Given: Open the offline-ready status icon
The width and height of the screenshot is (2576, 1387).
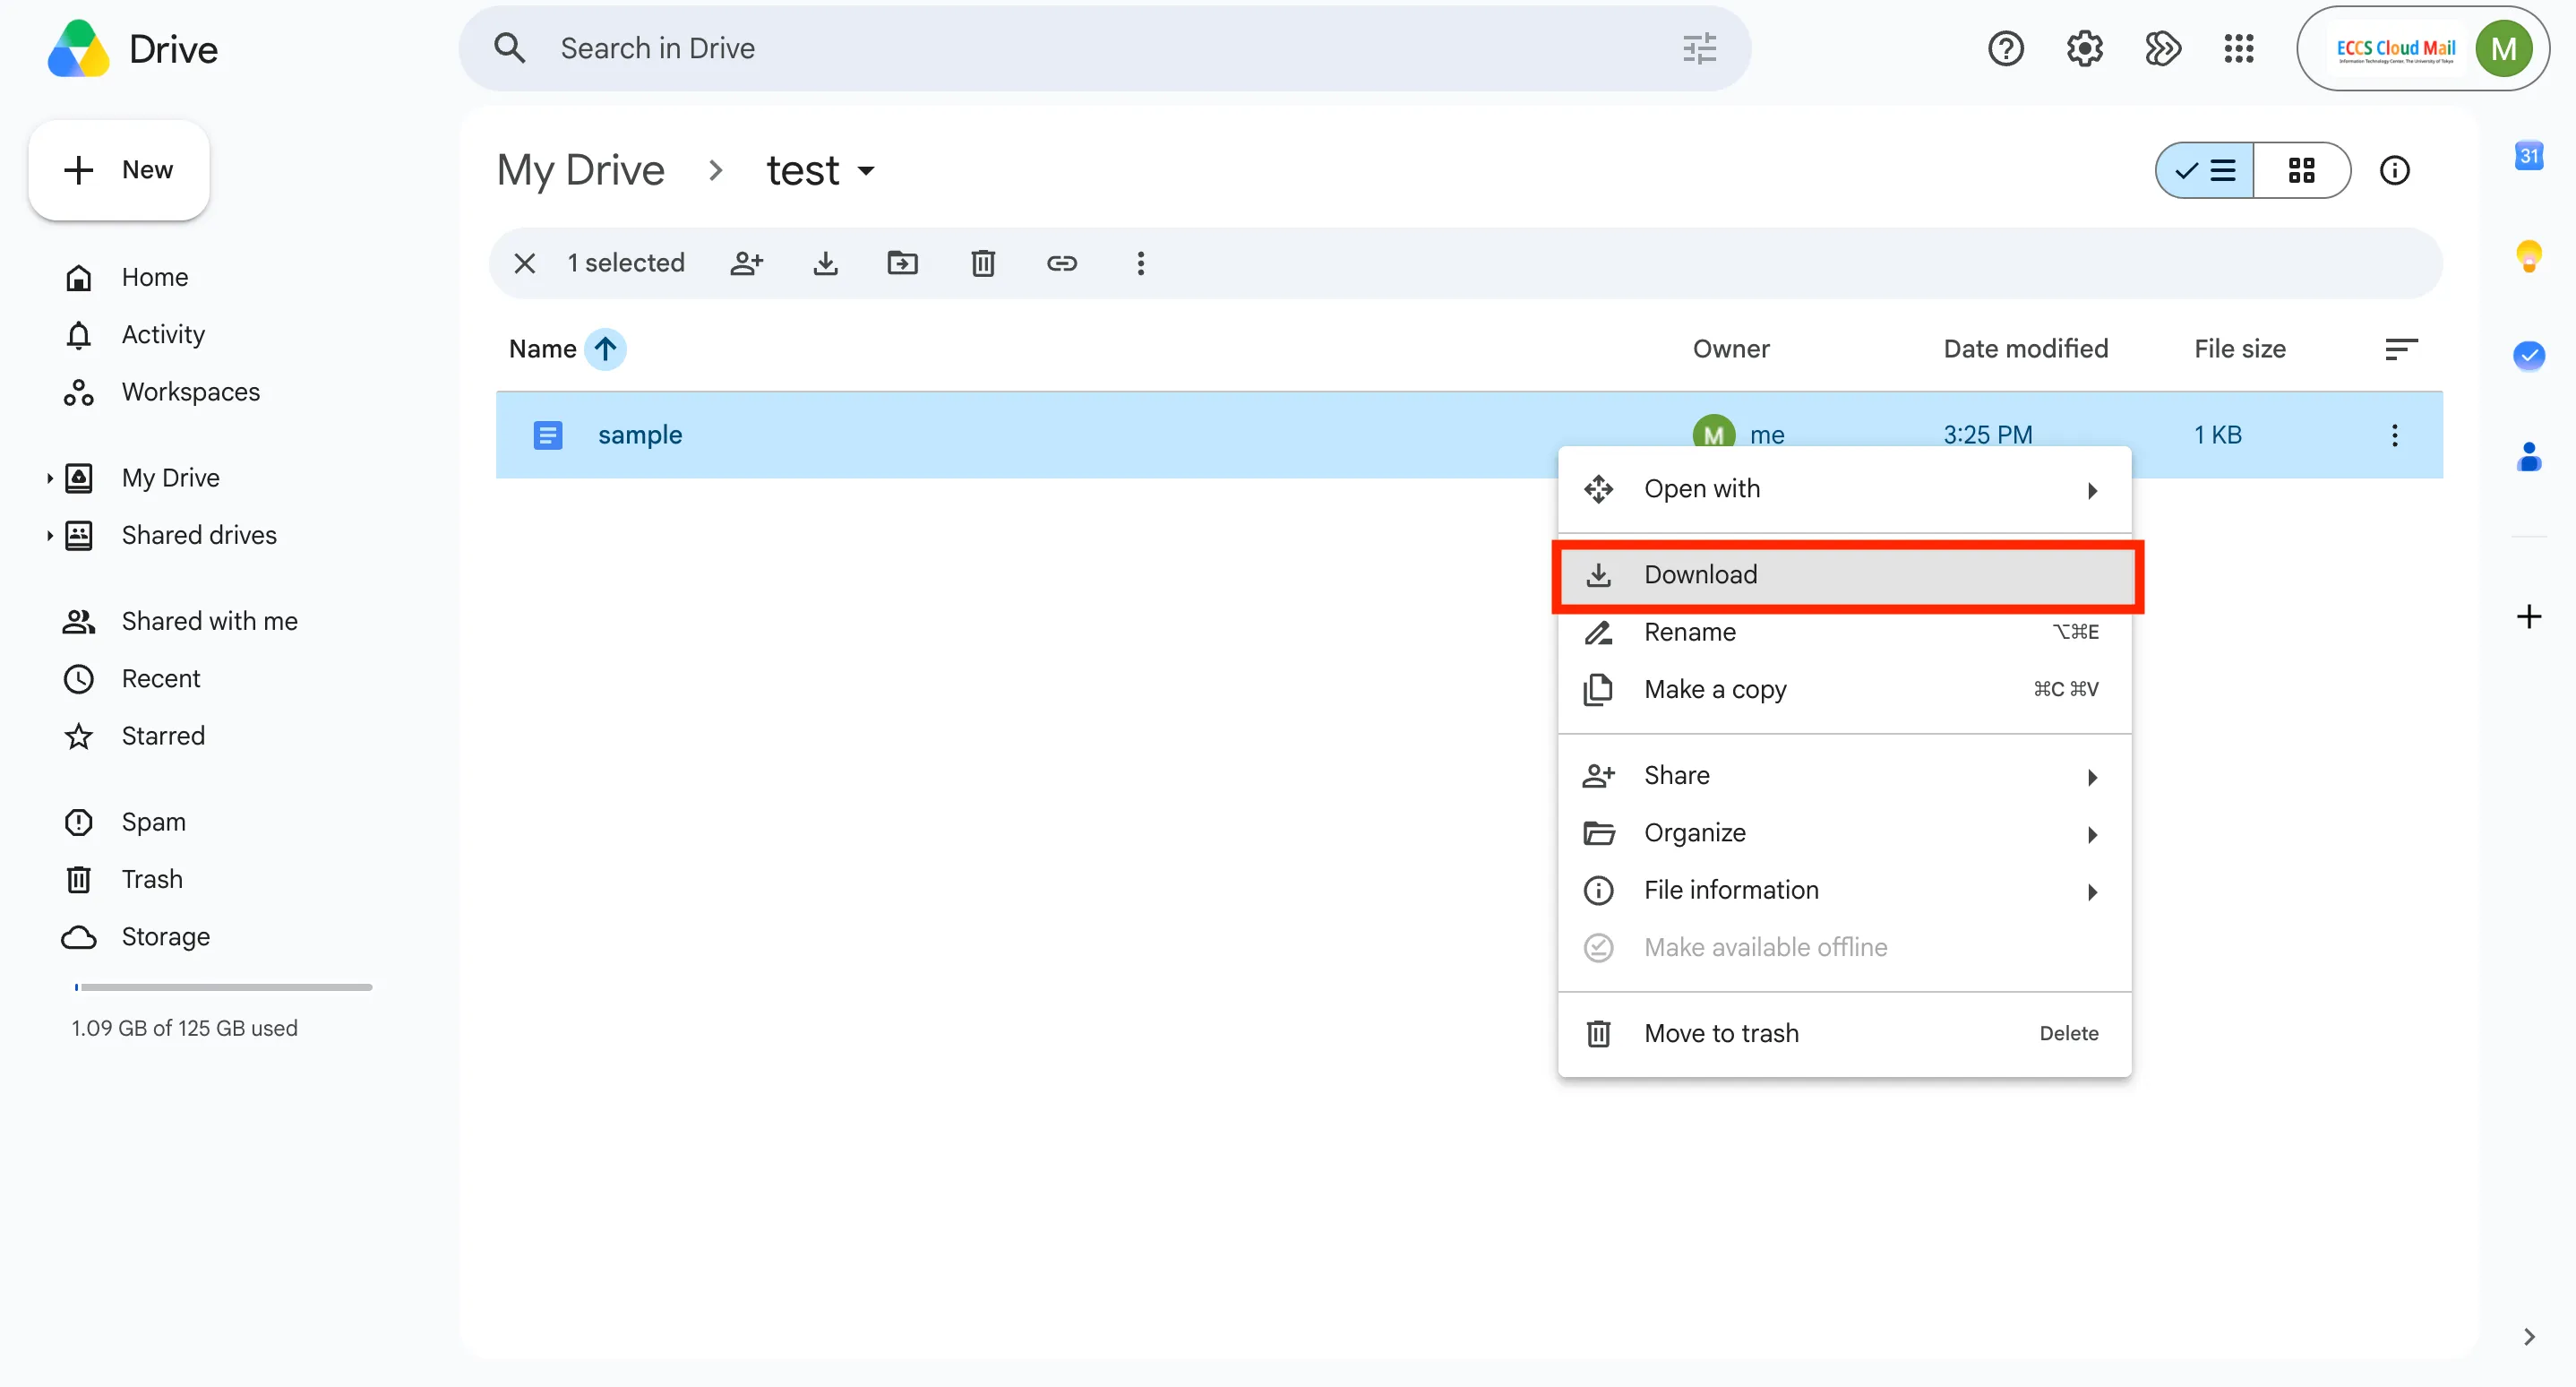Looking at the screenshot, I should [x=2162, y=48].
